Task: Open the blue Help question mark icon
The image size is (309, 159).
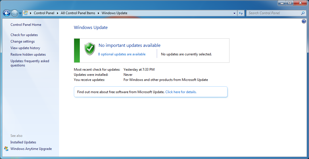Action: tap(304, 21)
